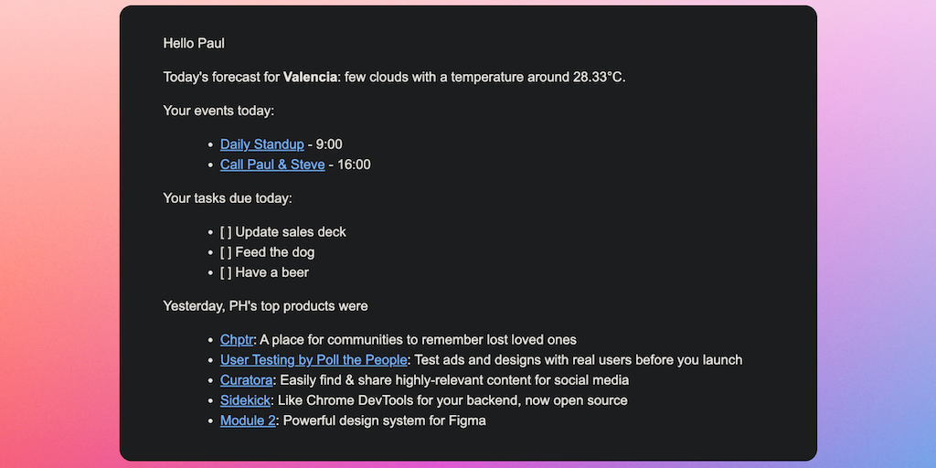The image size is (936, 468).
Task: Select the 9:00 standup time
Action: [329, 144]
